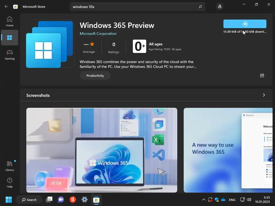Open the Home page in sidebar
Screen dimensions: 275x206
(10, 21)
